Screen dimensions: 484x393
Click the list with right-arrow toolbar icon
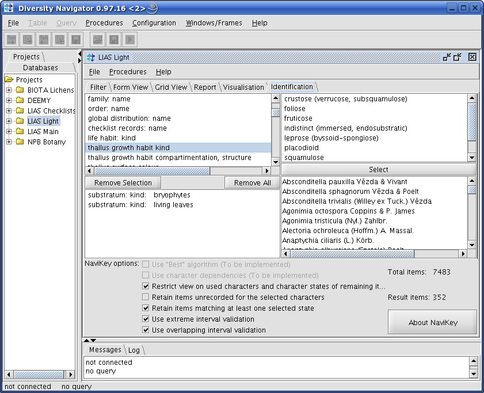(28, 40)
